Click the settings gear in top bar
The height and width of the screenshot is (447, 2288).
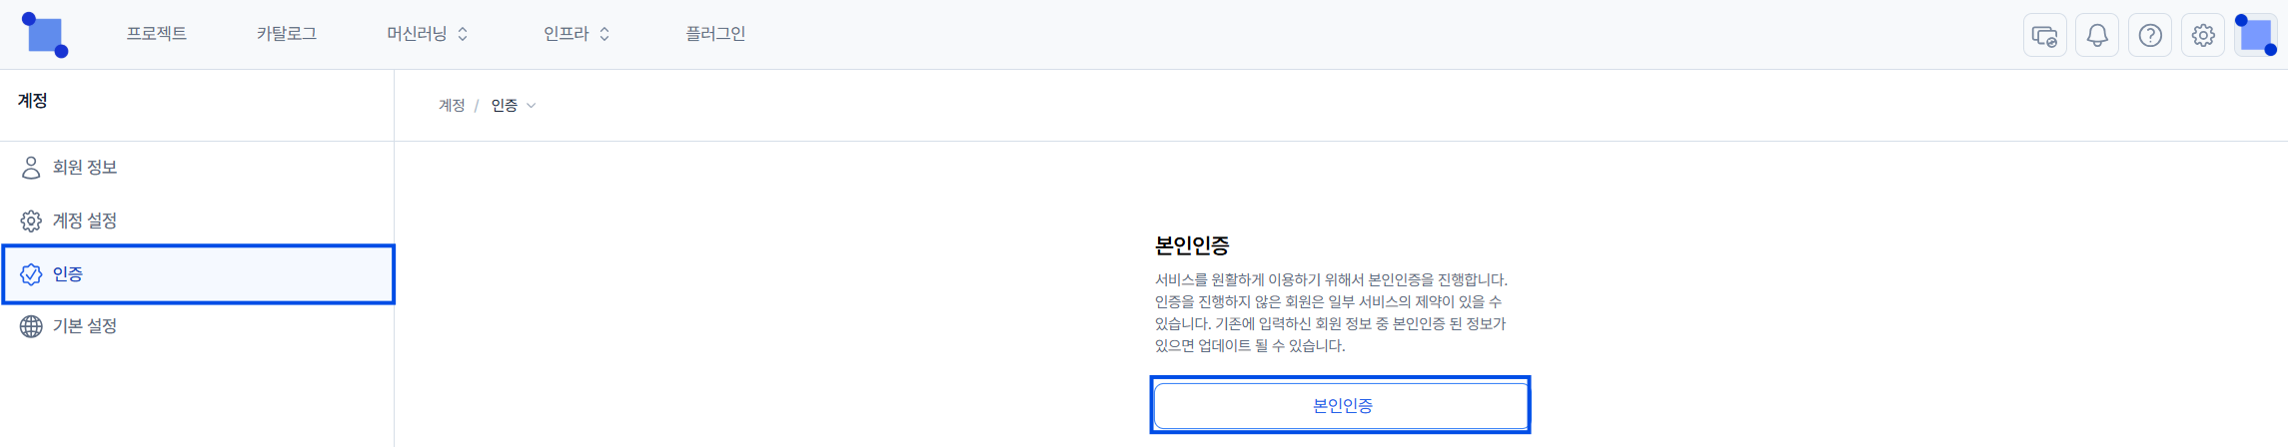(2203, 36)
